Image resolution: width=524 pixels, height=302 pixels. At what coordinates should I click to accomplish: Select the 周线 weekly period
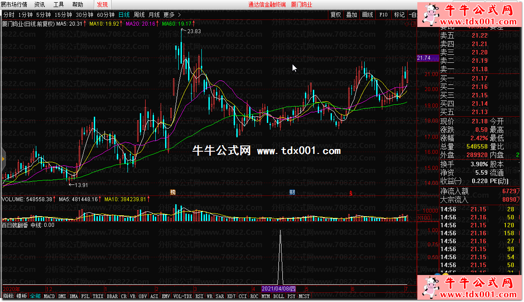[x=139, y=15]
